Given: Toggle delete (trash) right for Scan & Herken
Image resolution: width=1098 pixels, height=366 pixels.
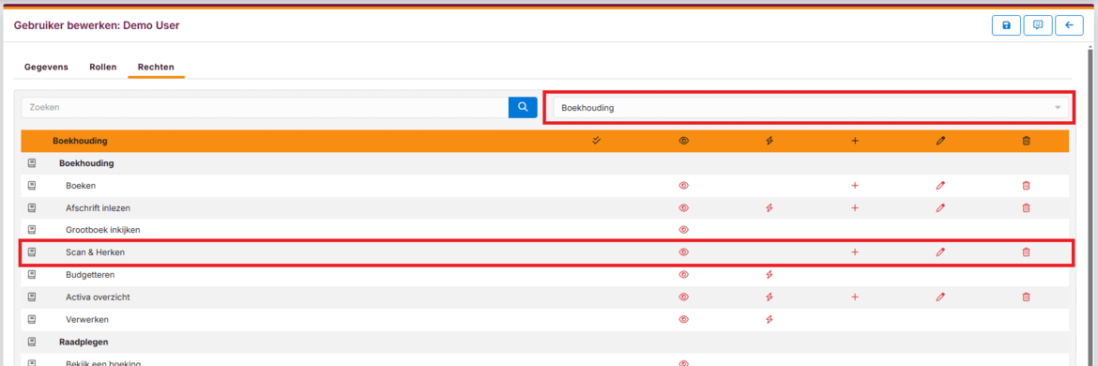Looking at the screenshot, I should [1027, 252].
